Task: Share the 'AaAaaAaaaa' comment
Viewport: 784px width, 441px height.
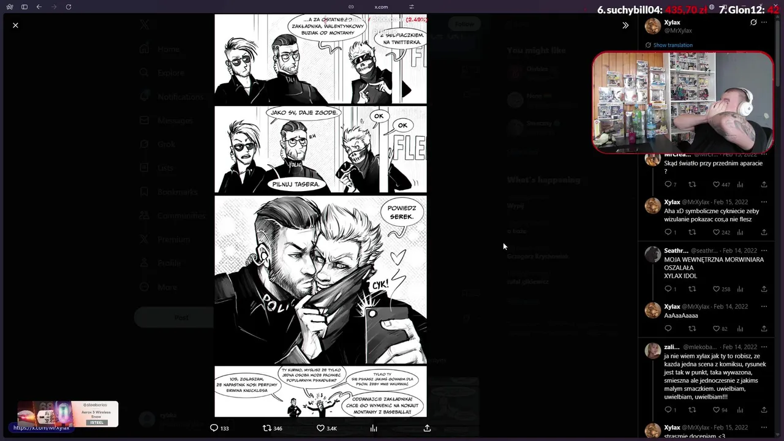Action: (764, 328)
